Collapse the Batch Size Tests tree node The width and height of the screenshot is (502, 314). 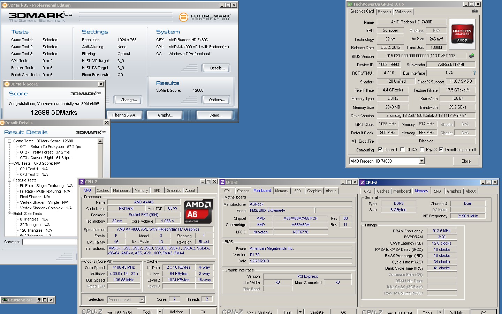point(10,214)
